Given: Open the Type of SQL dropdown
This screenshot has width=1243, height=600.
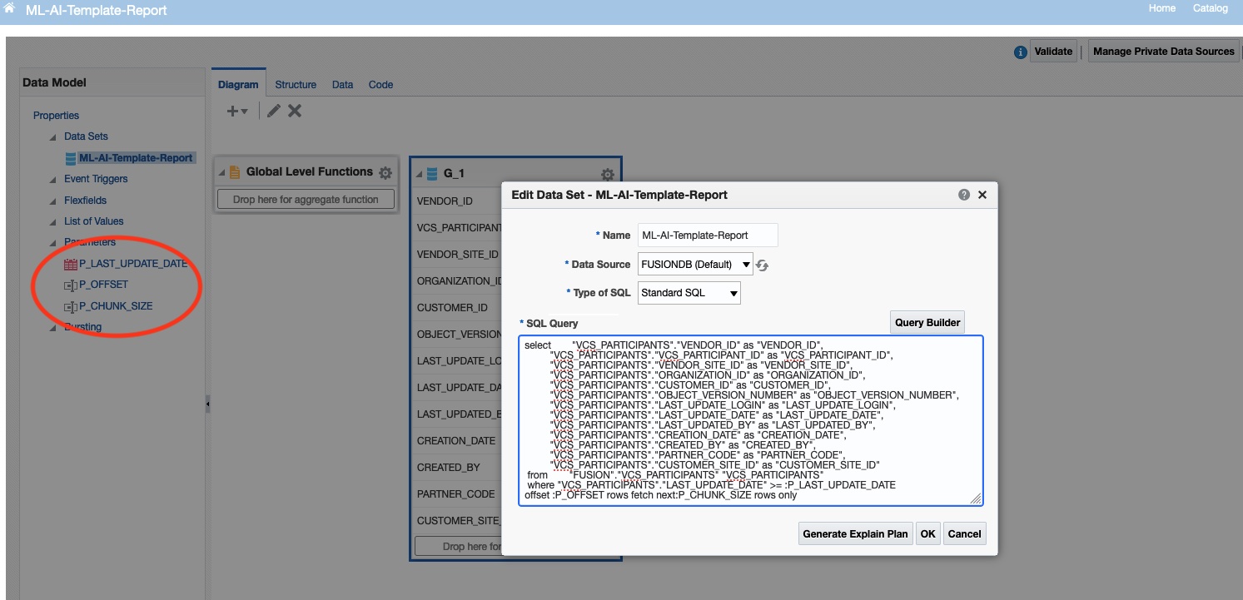Looking at the screenshot, I should [731, 293].
